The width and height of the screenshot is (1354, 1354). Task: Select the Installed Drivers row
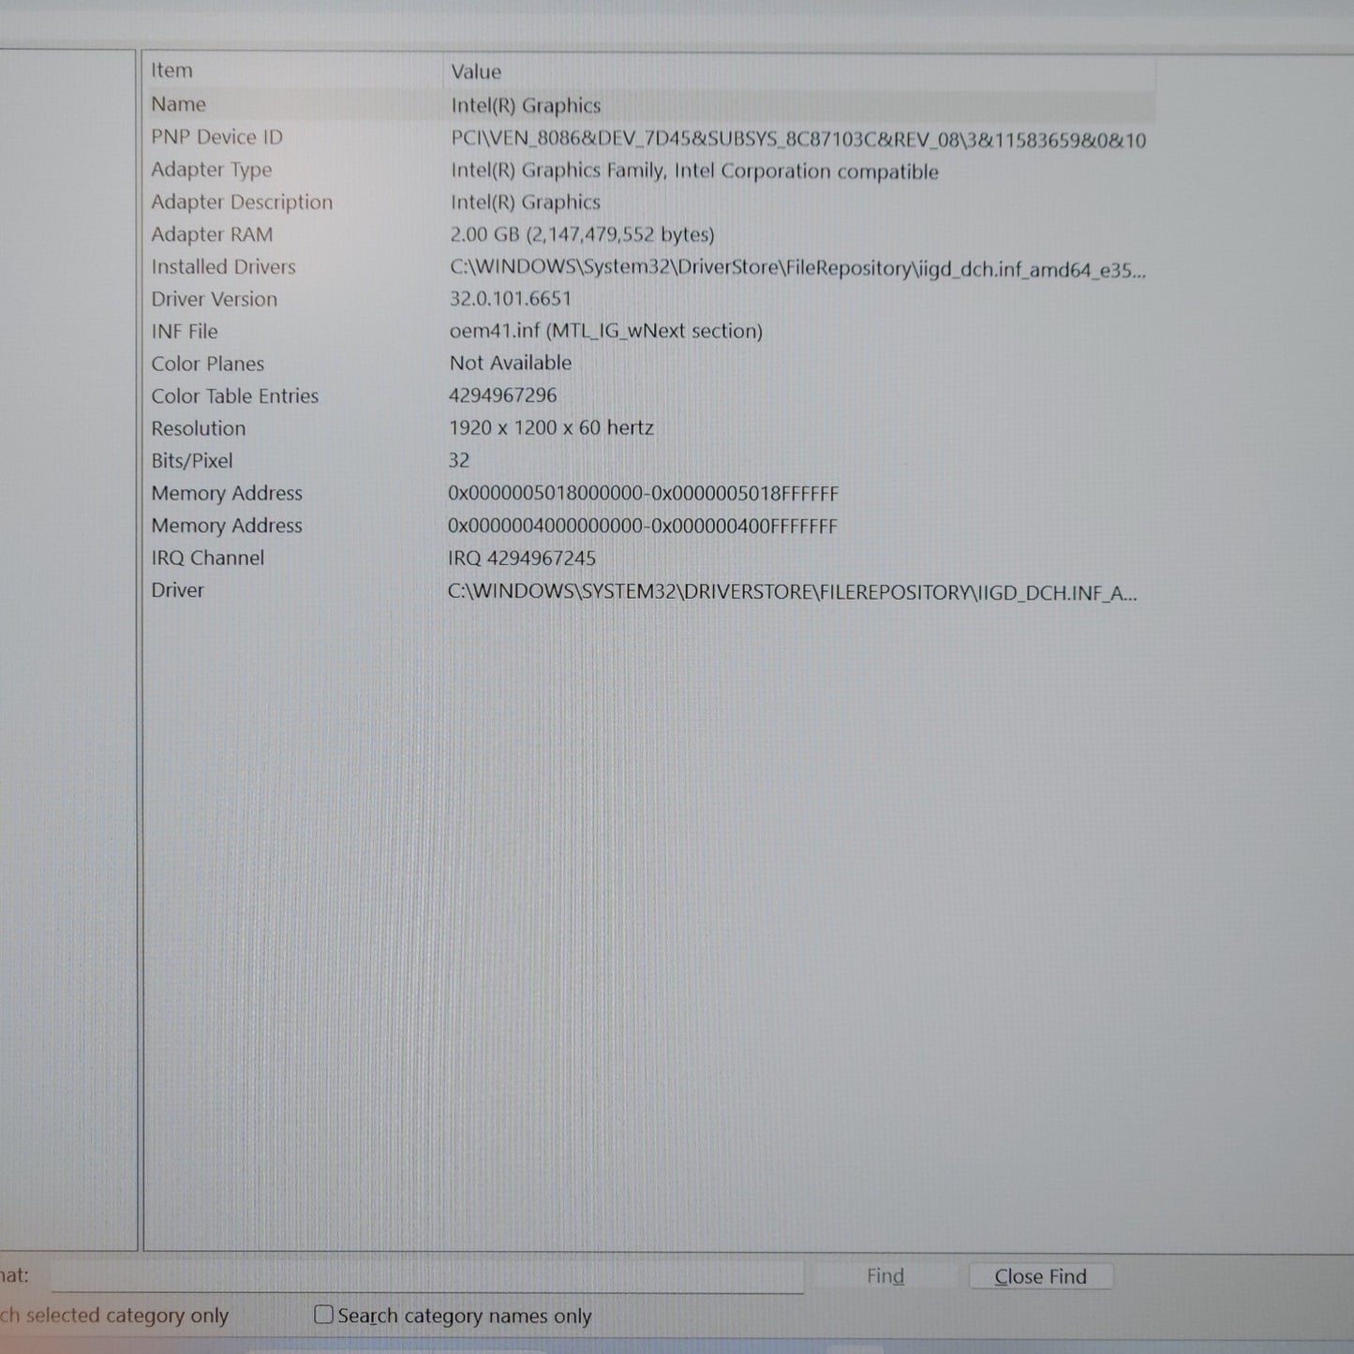(x=223, y=267)
